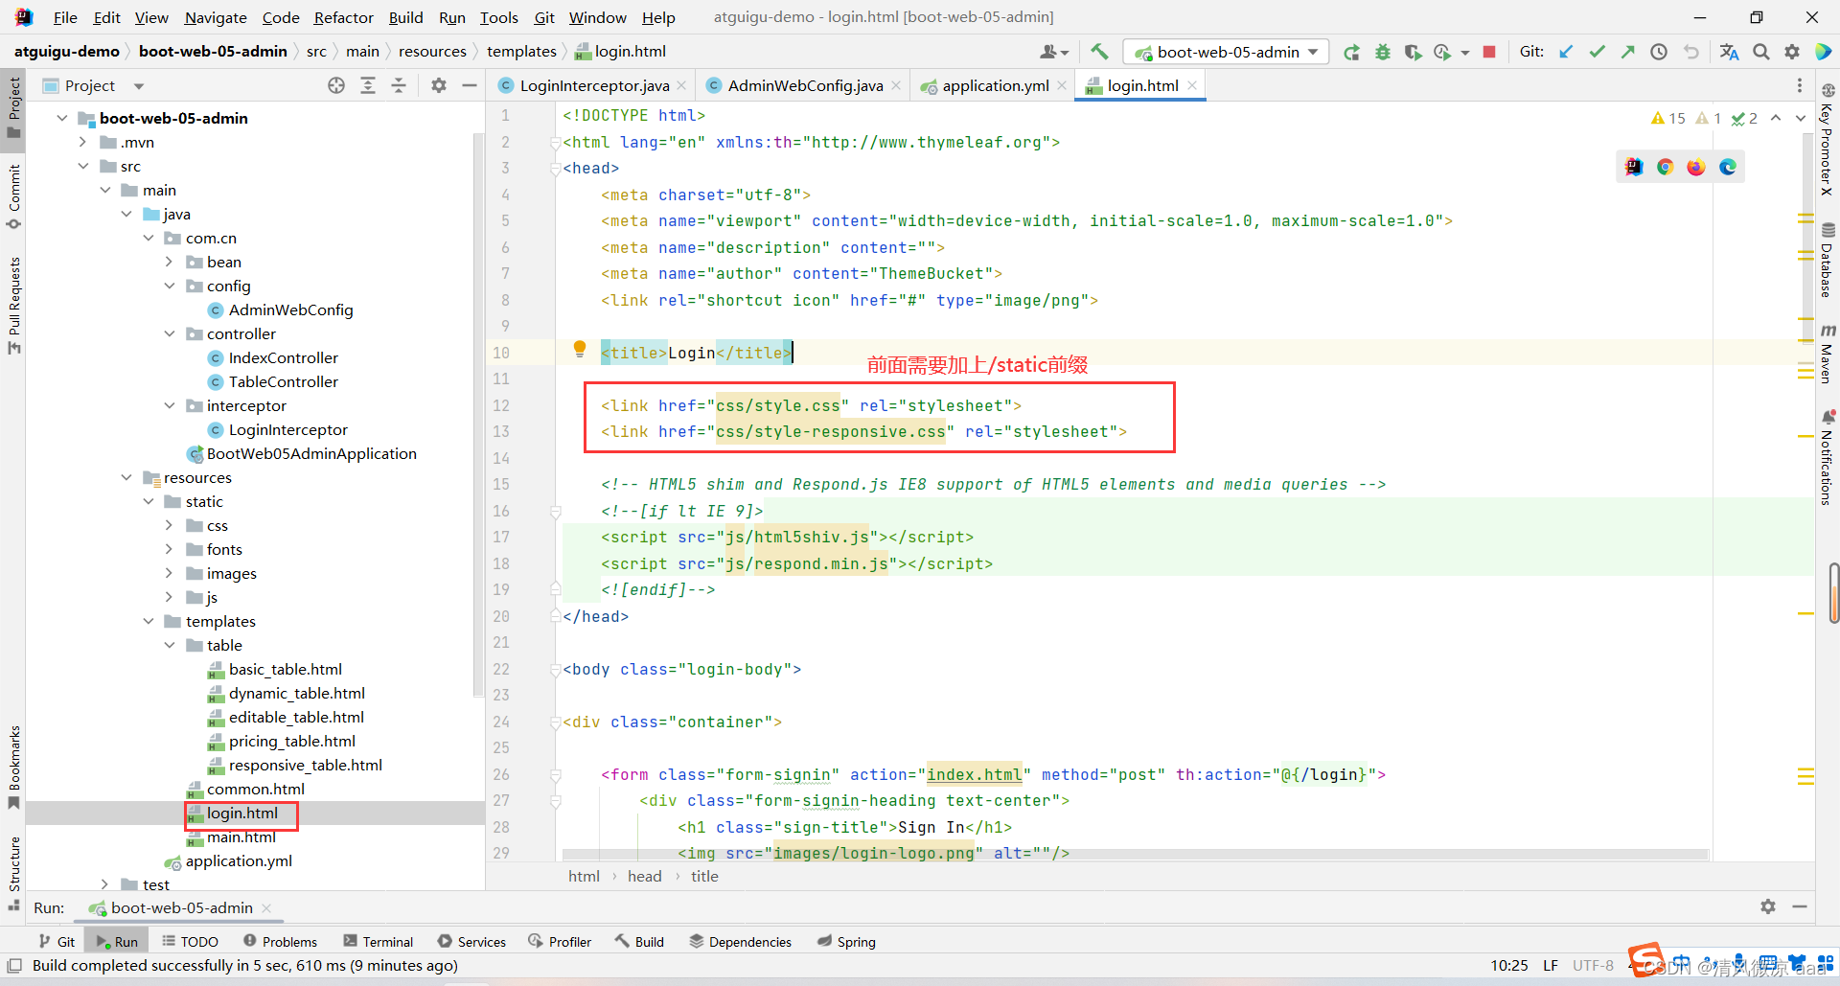The image size is (1840, 986).
Task: Open Git history clock icon
Action: pos(1659,52)
